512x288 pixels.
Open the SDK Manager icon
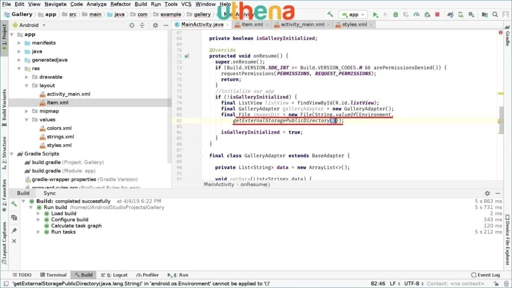pyautogui.click(x=471, y=14)
